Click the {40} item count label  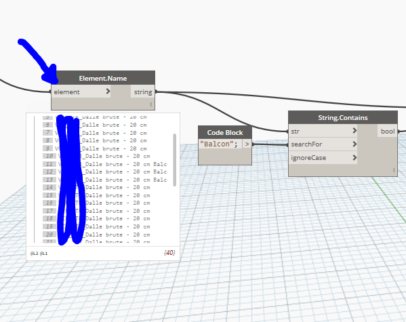click(169, 252)
